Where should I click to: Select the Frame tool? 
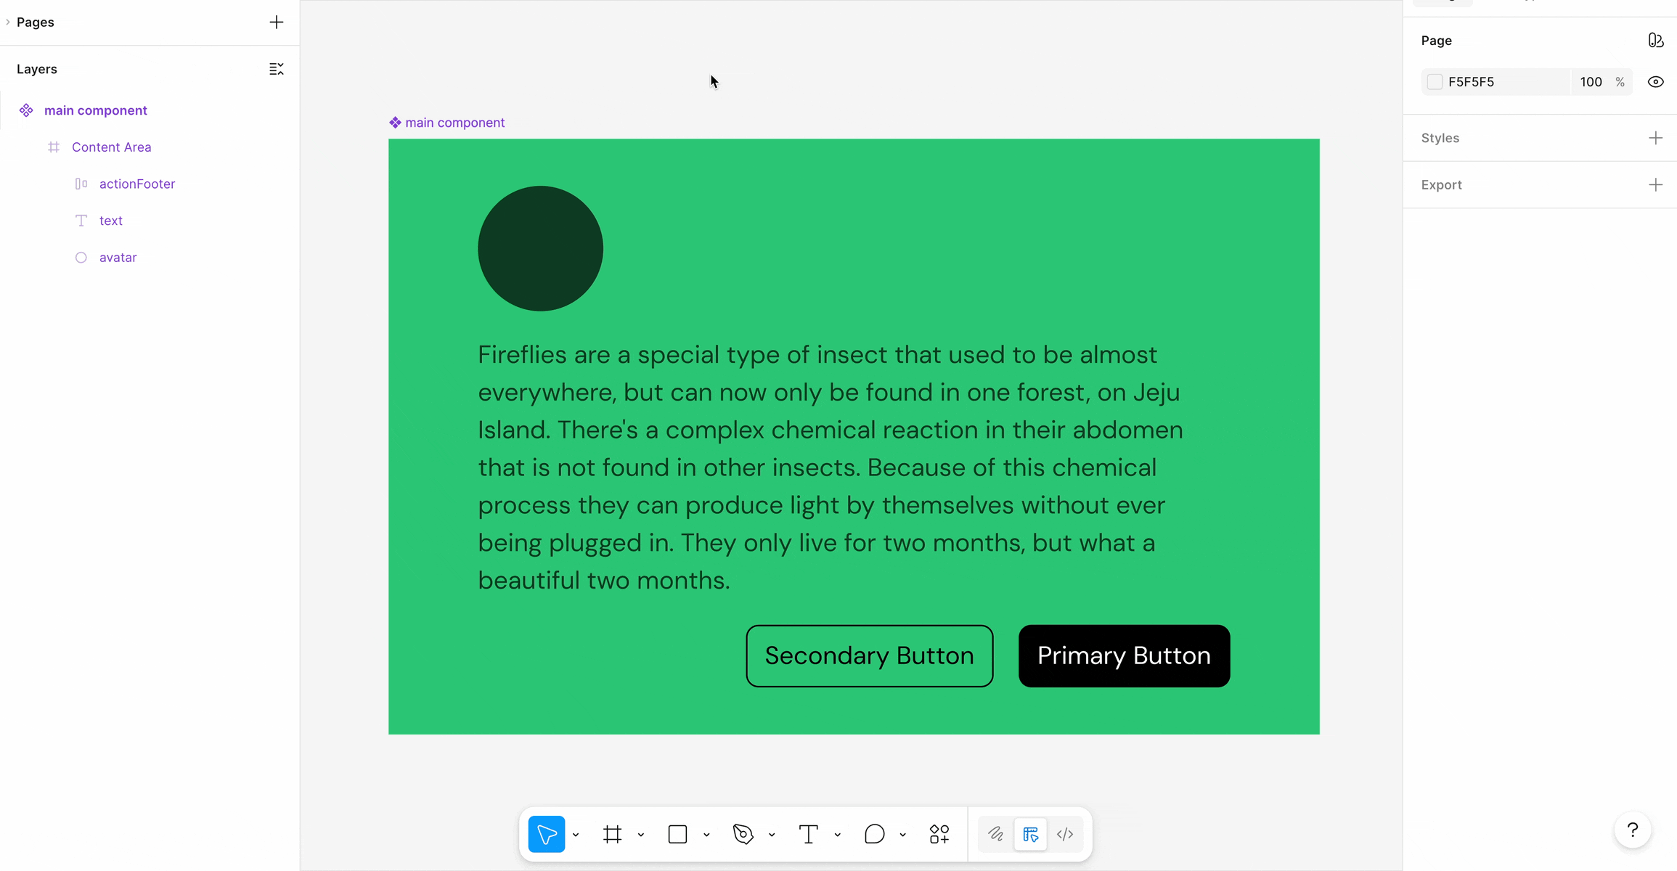tap(611, 834)
